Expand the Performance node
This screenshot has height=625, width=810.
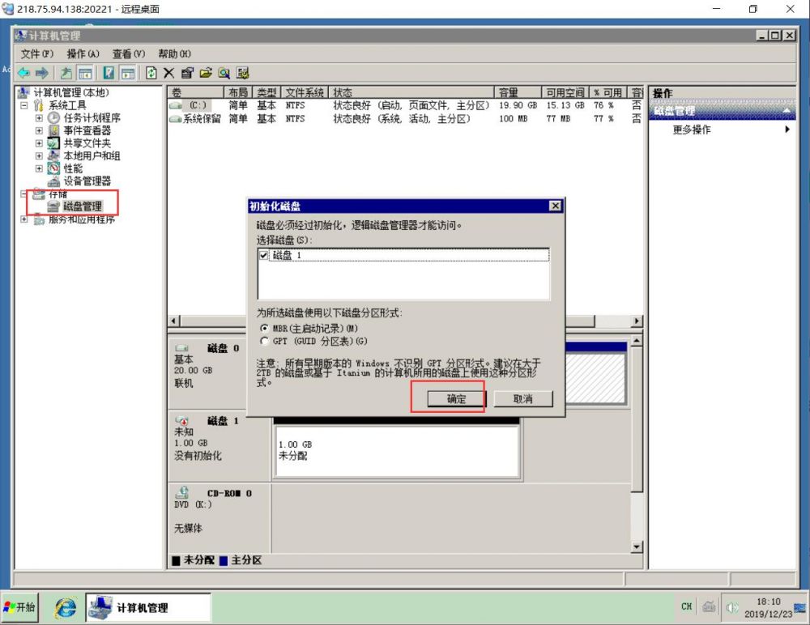[x=39, y=168]
